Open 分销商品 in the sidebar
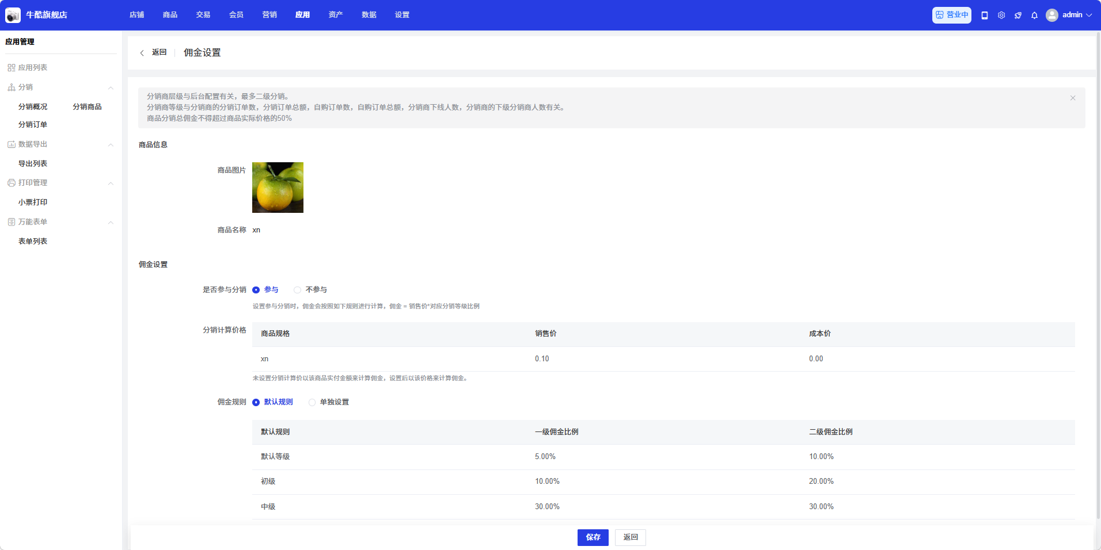 click(87, 107)
